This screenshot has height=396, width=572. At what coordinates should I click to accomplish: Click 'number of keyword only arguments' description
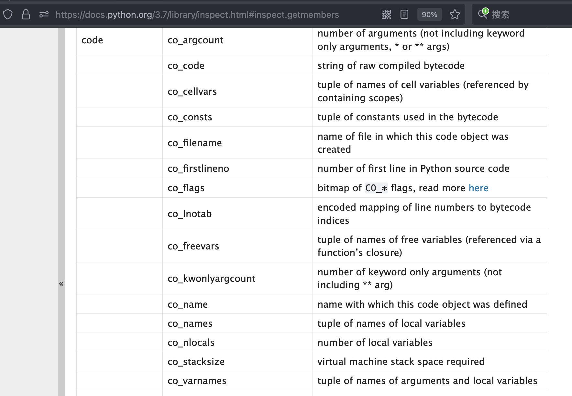pyautogui.click(x=410, y=278)
